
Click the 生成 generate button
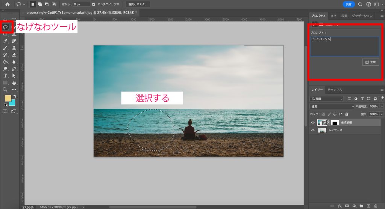370,62
